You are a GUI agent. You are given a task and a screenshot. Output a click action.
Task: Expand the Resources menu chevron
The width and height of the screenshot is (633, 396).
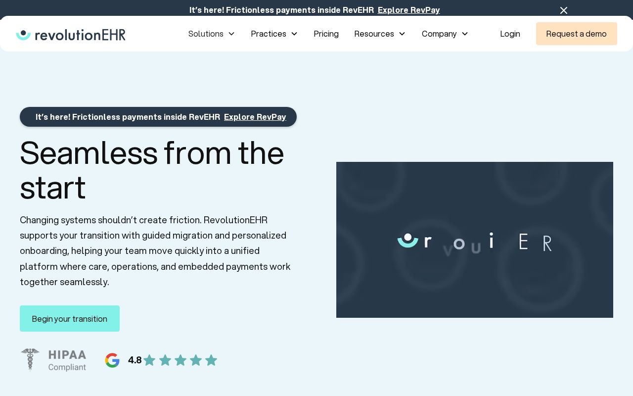click(402, 34)
